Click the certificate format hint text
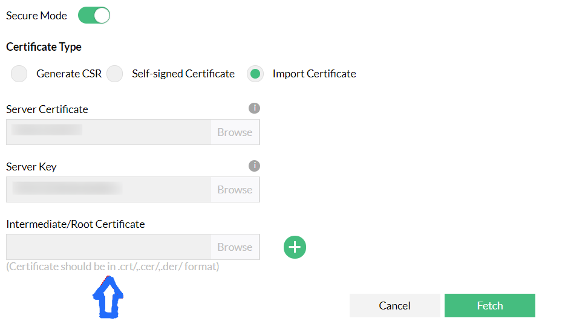The image size is (568, 330). pyautogui.click(x=113, y=267)
